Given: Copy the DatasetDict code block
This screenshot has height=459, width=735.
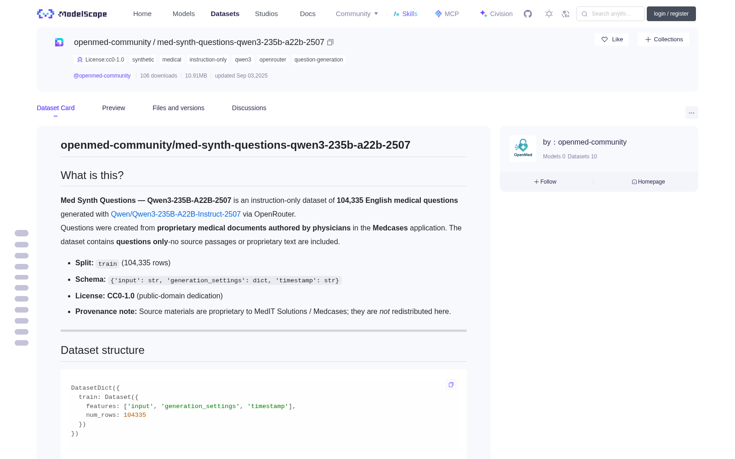Looking at the screenshot, I should [451, 385].
